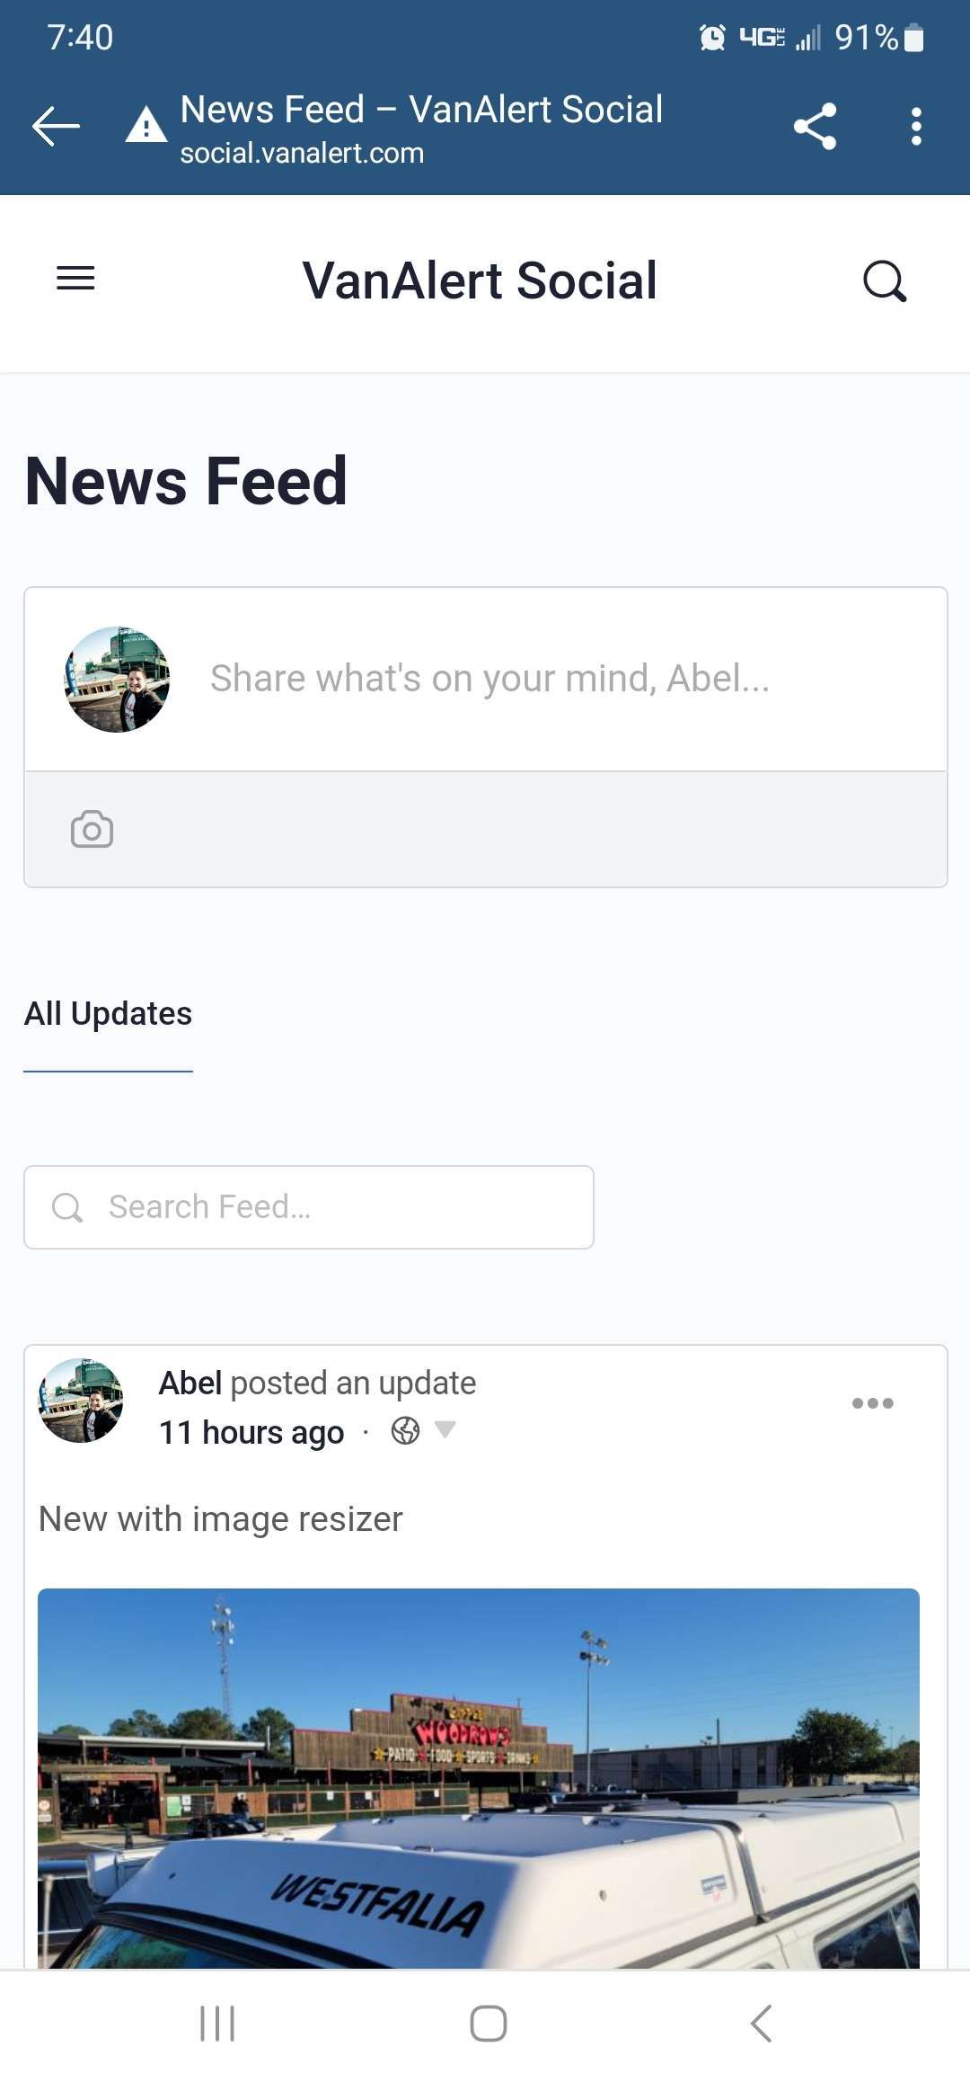Tap the Share what's on your mind field
970x2082 pixels.
[x=489, y=679]
